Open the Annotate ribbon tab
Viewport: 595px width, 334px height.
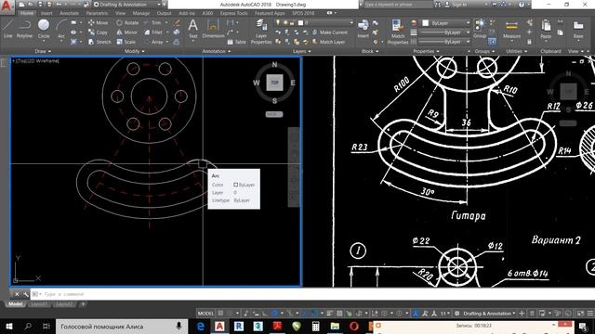point(70,13)
